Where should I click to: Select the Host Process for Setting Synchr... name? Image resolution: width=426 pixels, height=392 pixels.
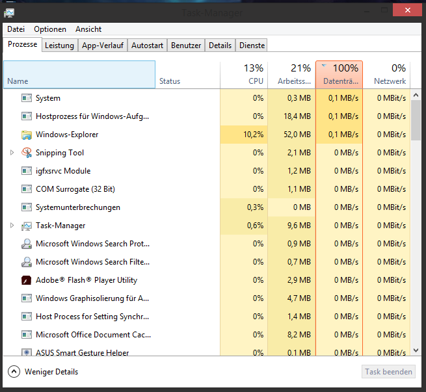click(92, 316)
